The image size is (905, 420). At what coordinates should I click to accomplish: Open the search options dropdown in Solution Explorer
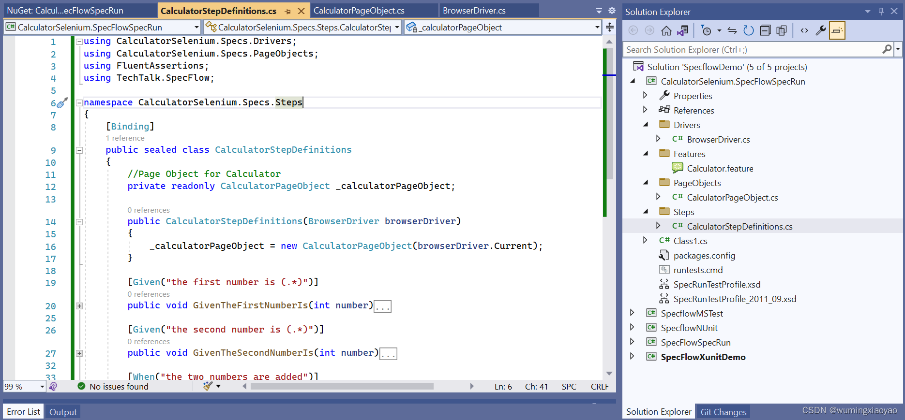(898, 49)
